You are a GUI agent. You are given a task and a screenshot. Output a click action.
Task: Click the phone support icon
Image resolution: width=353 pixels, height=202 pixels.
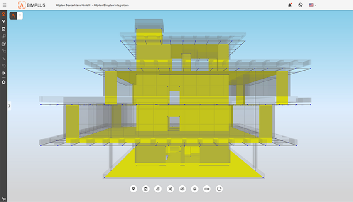[x=300, y=5]
